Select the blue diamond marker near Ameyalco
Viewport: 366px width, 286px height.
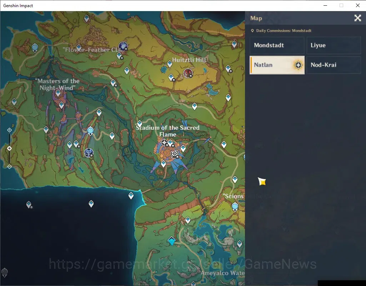click(x=171, y=241)
